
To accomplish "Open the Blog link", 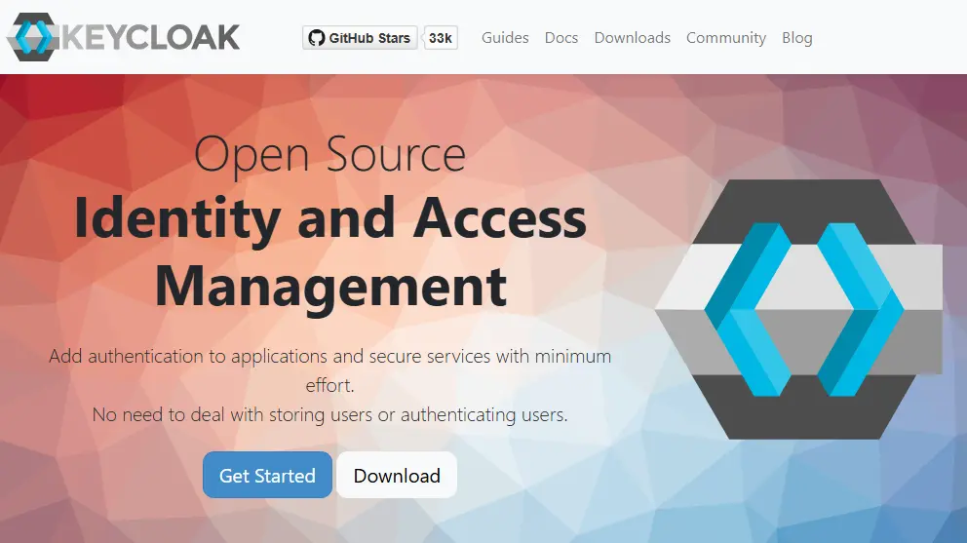I will click(796, 38).
